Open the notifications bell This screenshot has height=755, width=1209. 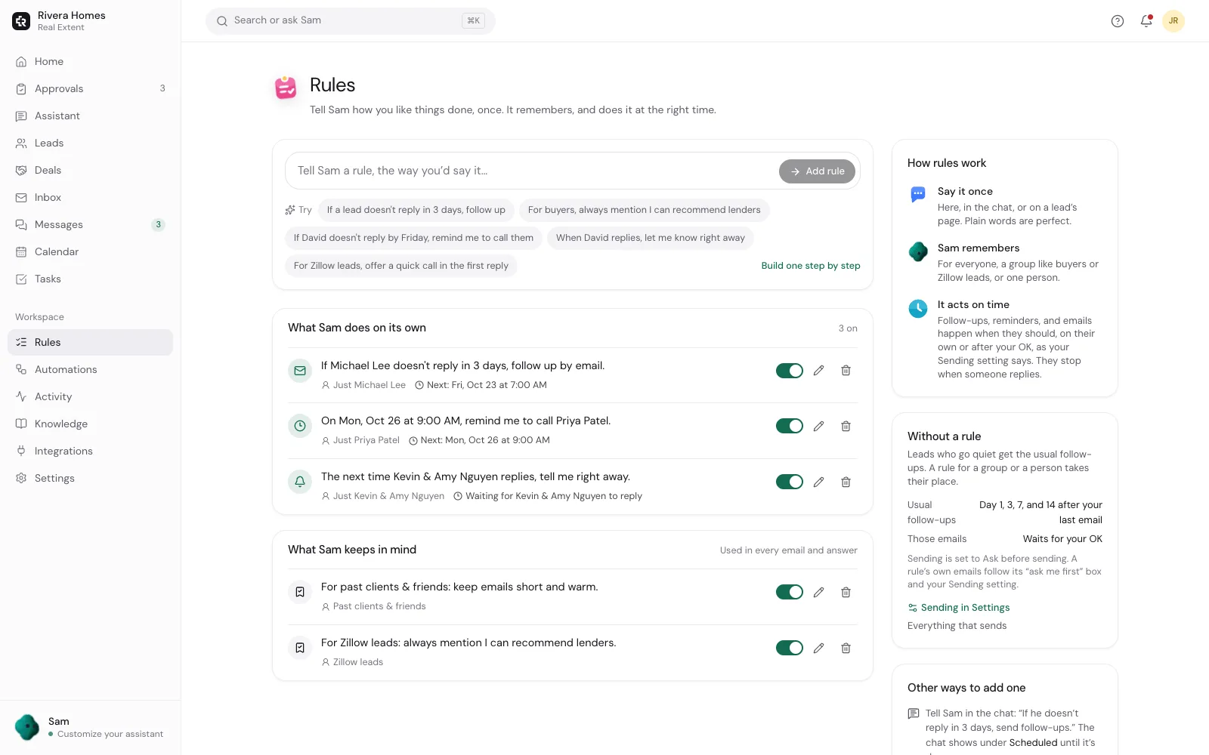1146,21
